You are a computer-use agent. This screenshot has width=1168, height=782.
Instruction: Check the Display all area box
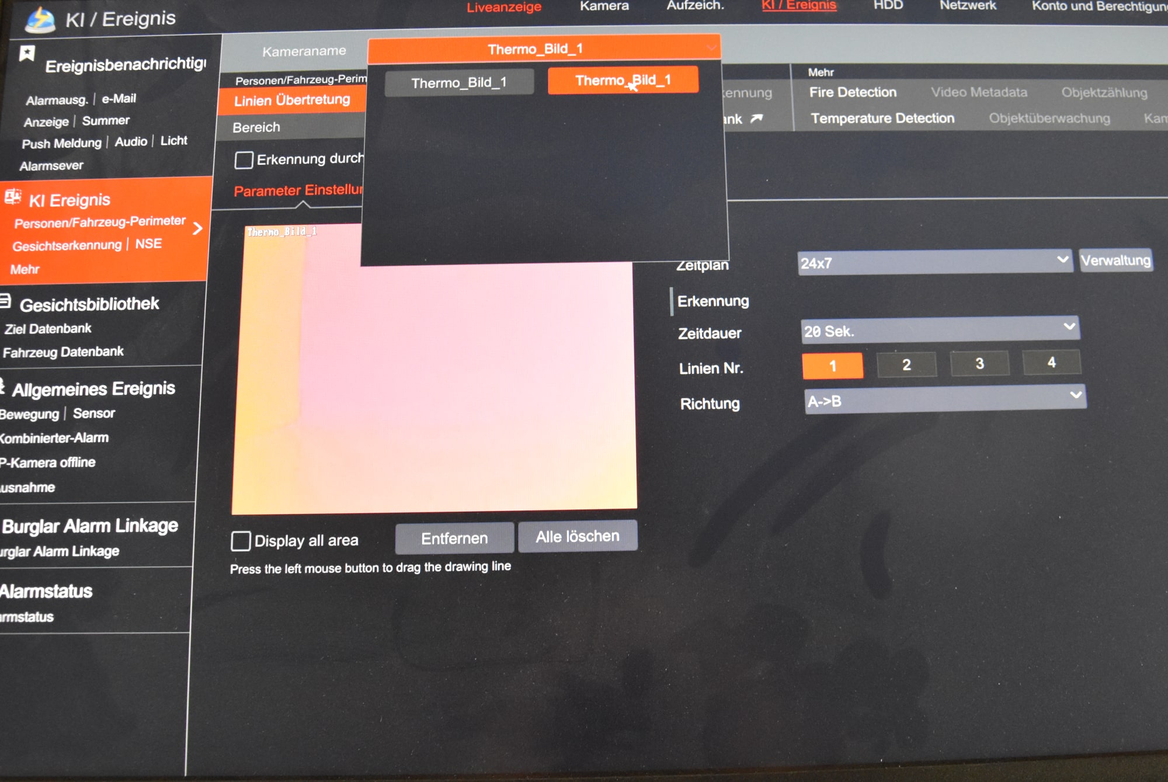pyautogui.click(x=241, y=541)
